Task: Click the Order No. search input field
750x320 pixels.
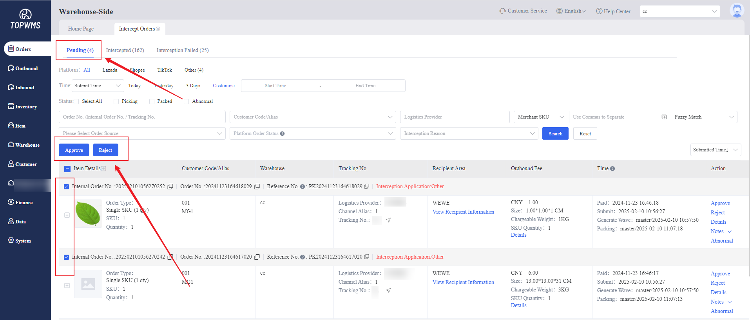Action: tap(142, 117)
